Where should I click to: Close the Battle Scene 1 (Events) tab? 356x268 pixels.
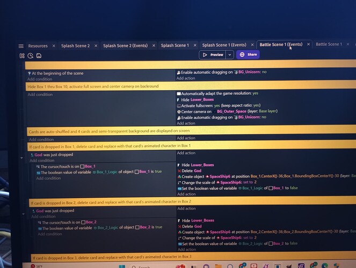point(308,44)
